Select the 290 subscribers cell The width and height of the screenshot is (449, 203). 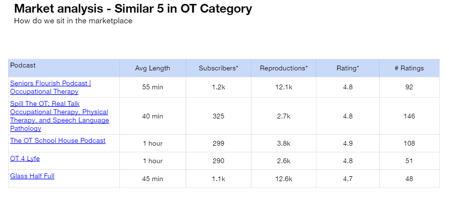pos(218,161)
